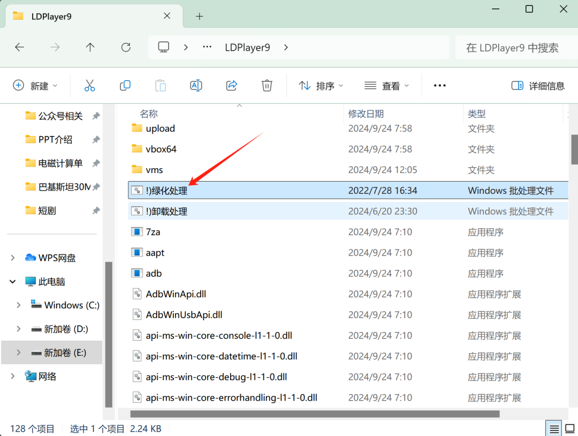Click the Copy icon in toolbar
The height and width of the screenshot is (436, 578).
125,86
